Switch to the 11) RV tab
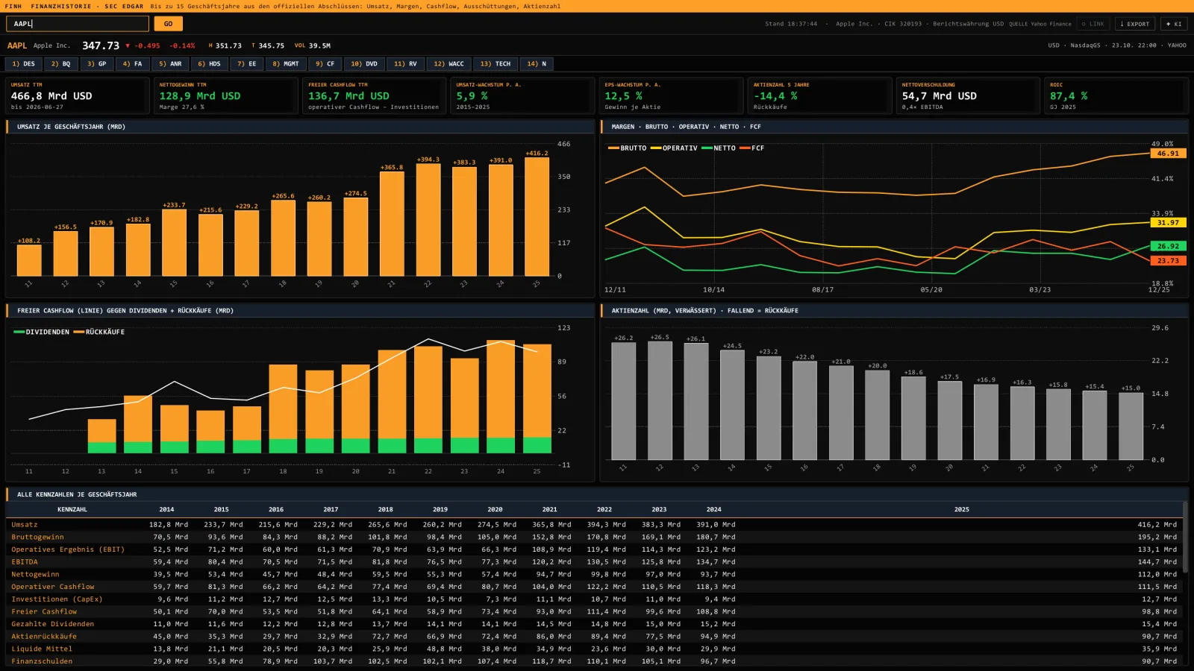The width and height of the screenshot is (1194, 671). coord(405,64)
